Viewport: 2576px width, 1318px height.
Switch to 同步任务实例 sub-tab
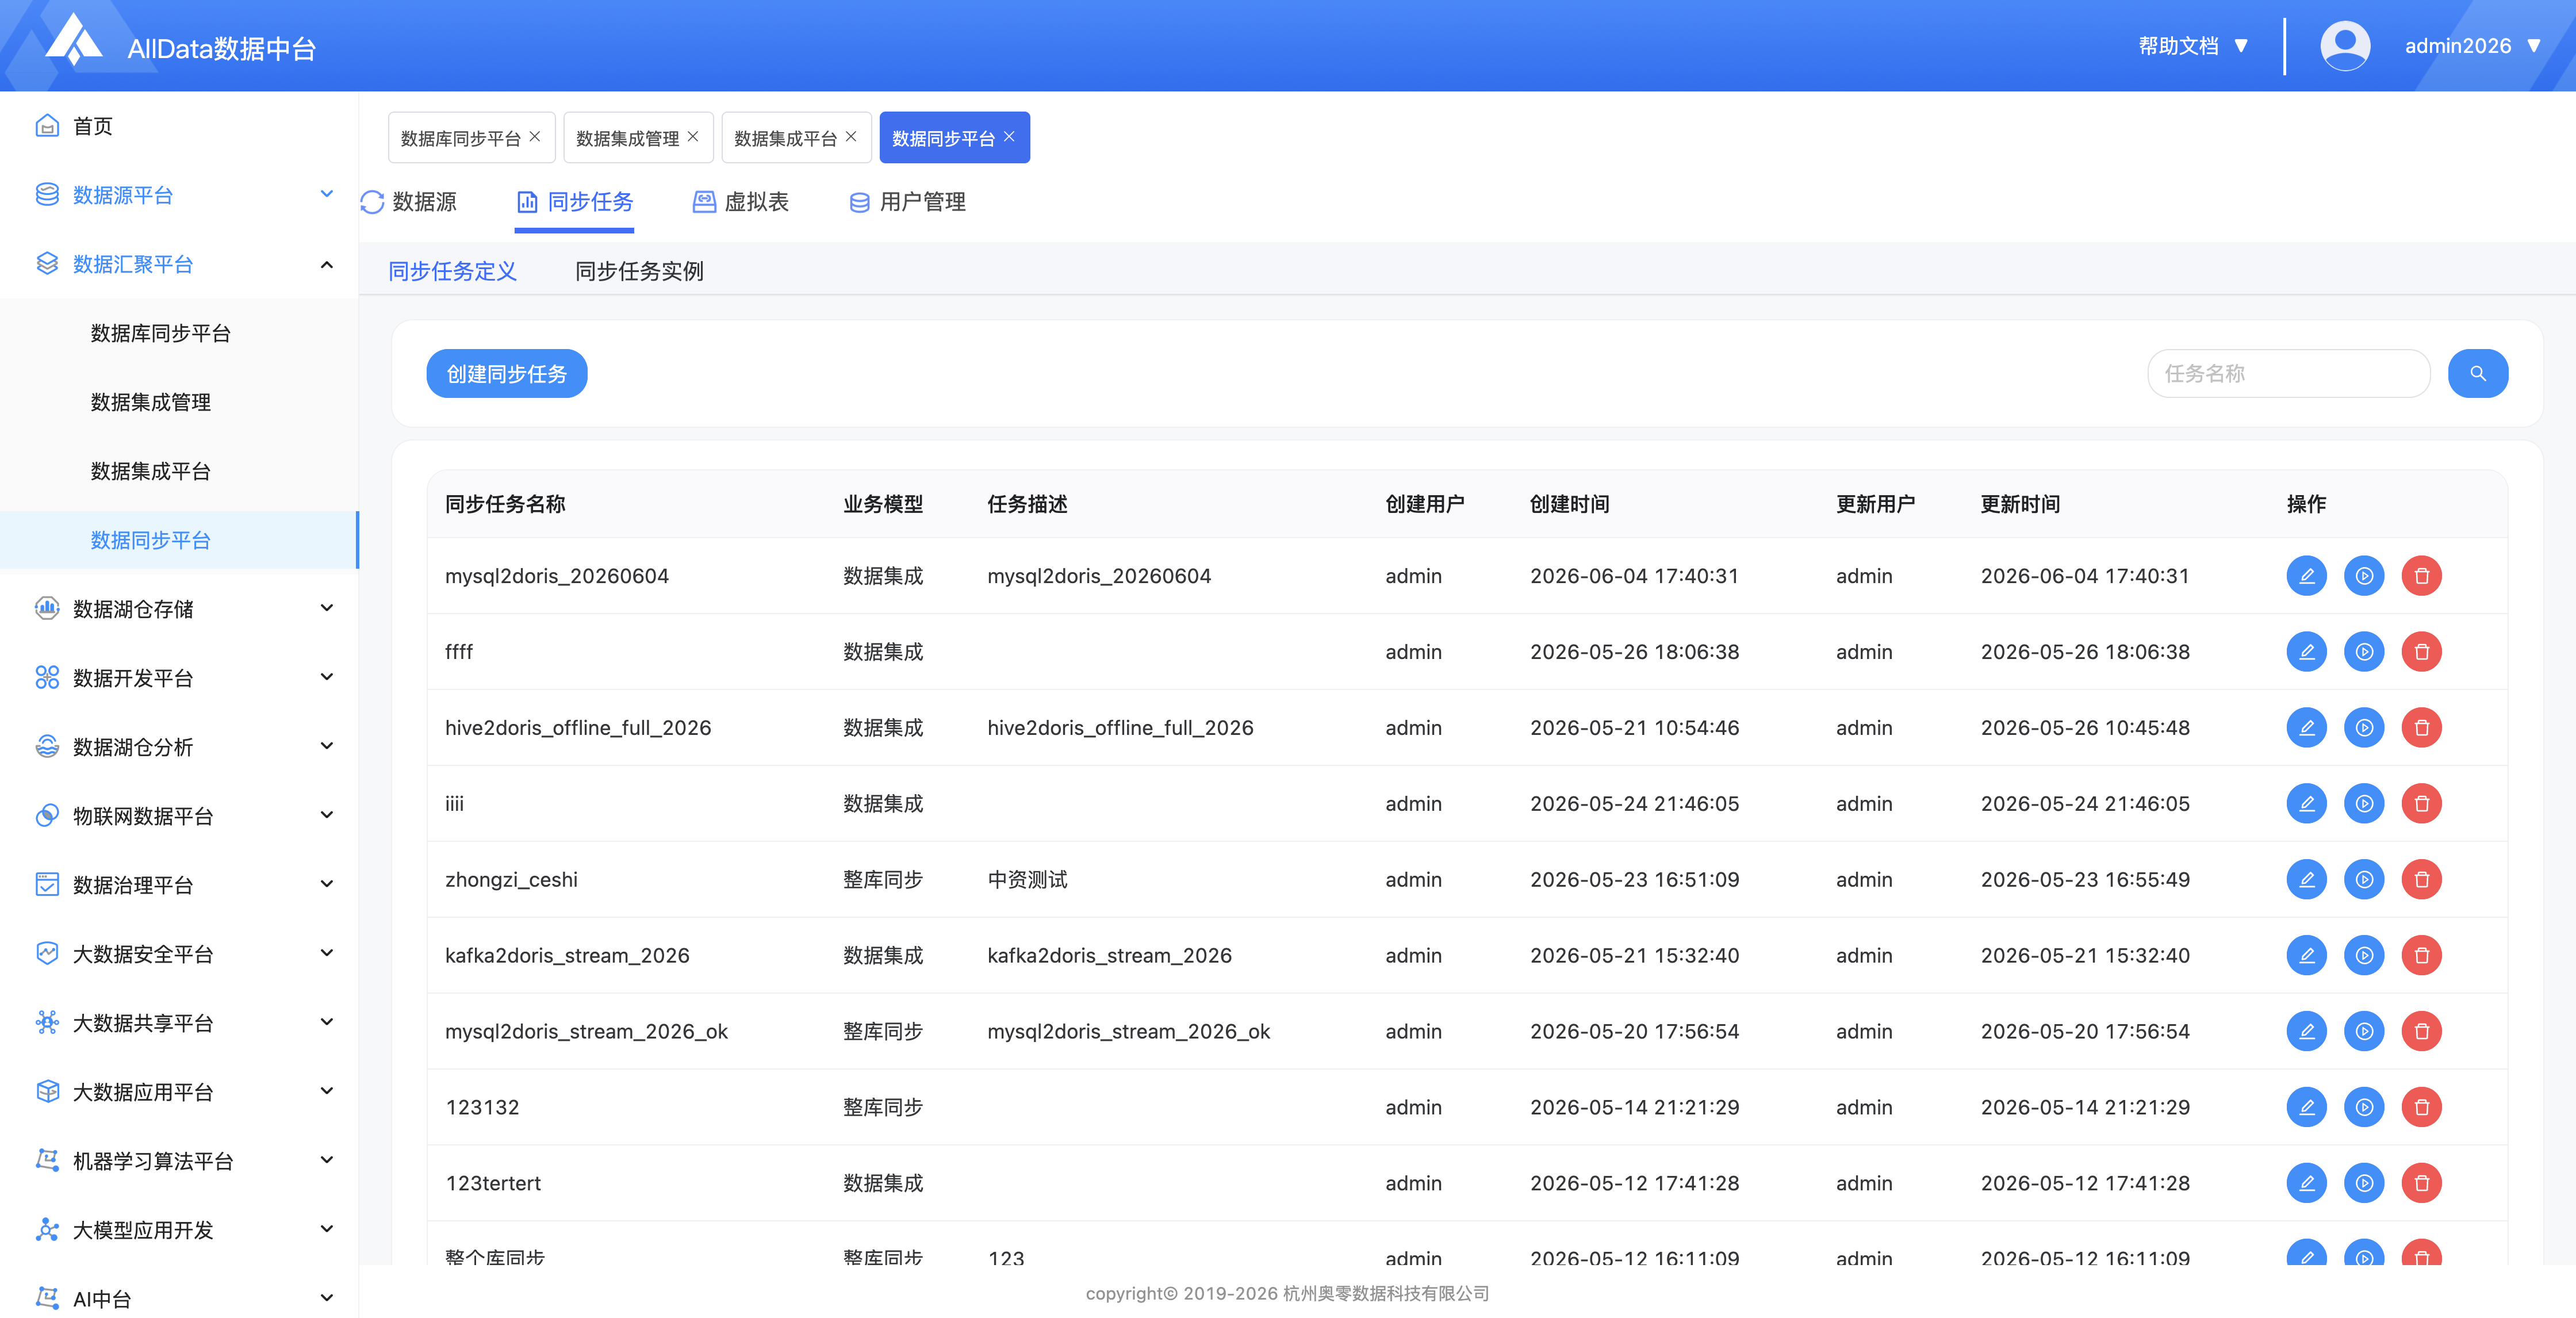point(639,271)
